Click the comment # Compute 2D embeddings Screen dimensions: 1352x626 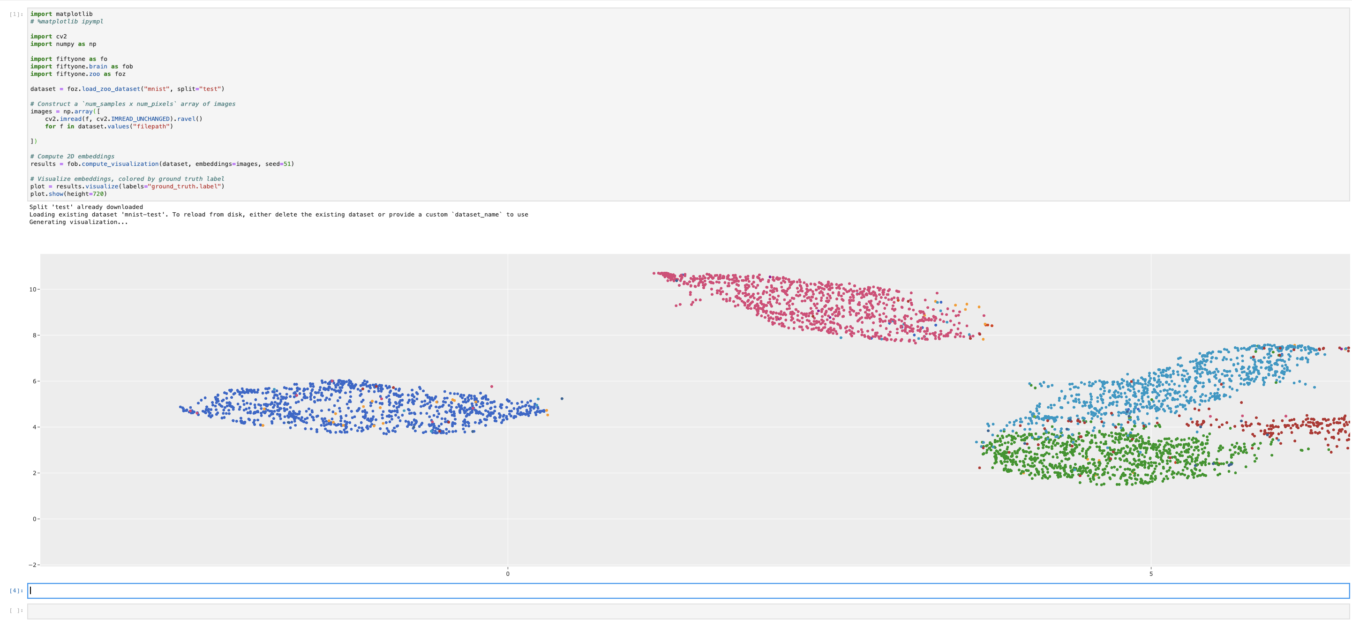point(72,156)
